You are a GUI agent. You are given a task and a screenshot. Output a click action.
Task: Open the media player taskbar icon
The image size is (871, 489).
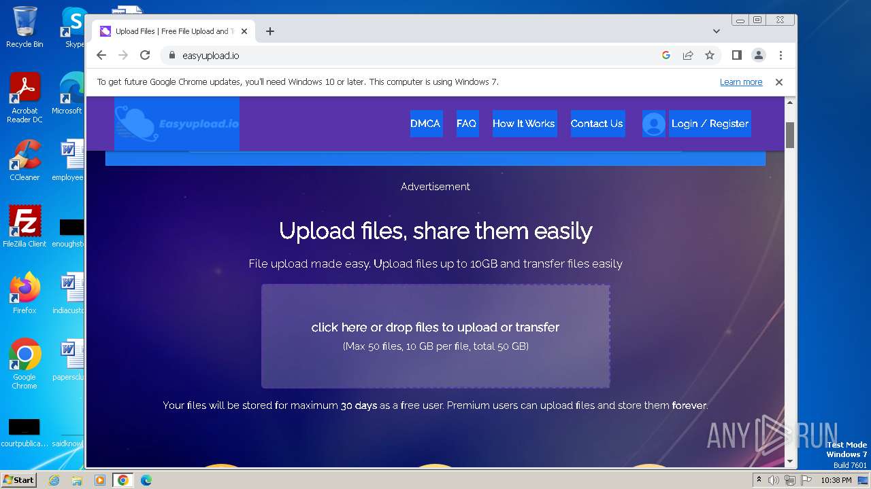pyautogui.click(x=100, y=480)
